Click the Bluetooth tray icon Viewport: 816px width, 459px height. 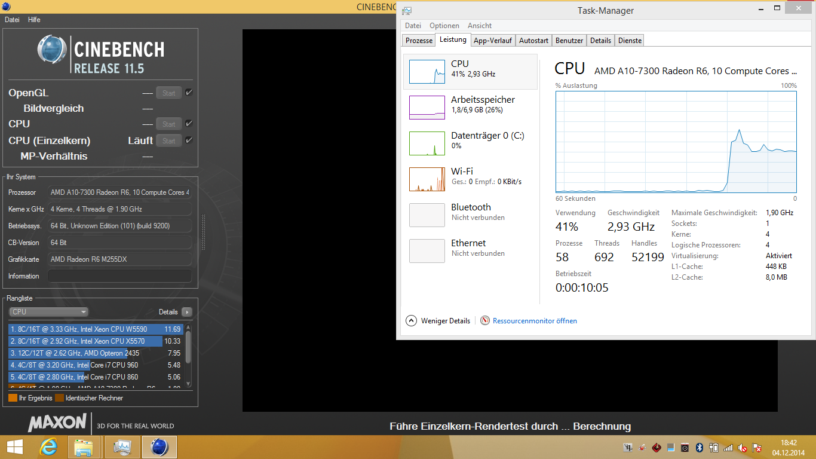coord(699,448)
